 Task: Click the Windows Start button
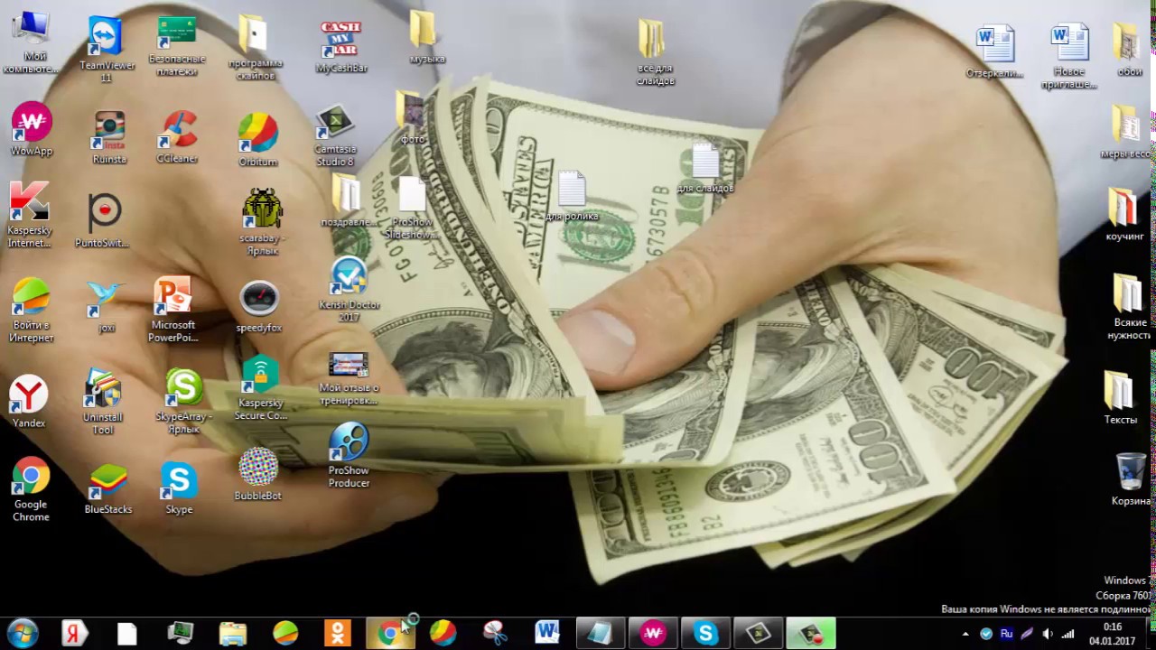(x=22, y=633)
